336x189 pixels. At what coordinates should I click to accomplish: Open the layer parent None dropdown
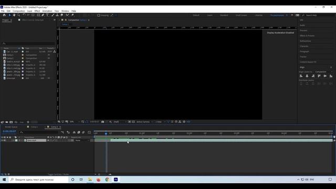(82, 140)
